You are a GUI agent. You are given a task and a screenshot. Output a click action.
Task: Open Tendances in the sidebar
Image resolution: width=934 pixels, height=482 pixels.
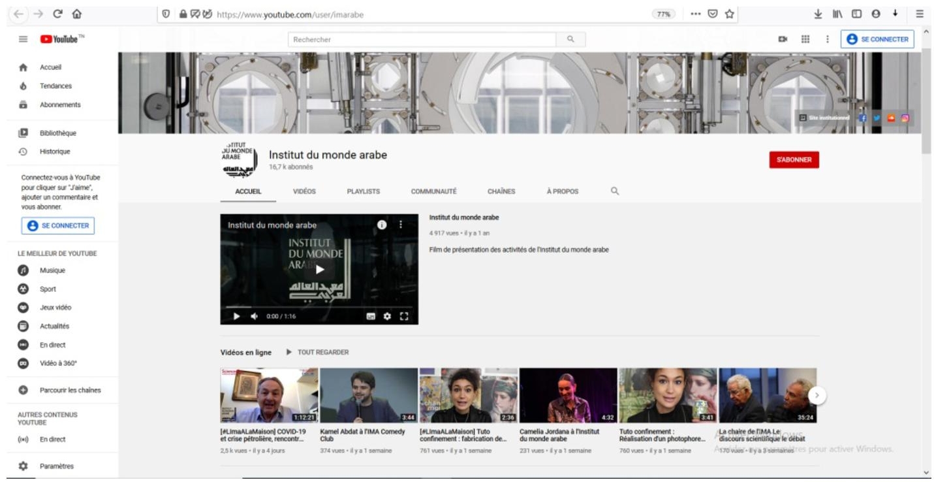pos(55,86)
